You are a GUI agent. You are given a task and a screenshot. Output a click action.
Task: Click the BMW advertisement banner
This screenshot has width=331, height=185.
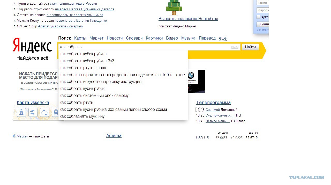[x=196, y=81]
